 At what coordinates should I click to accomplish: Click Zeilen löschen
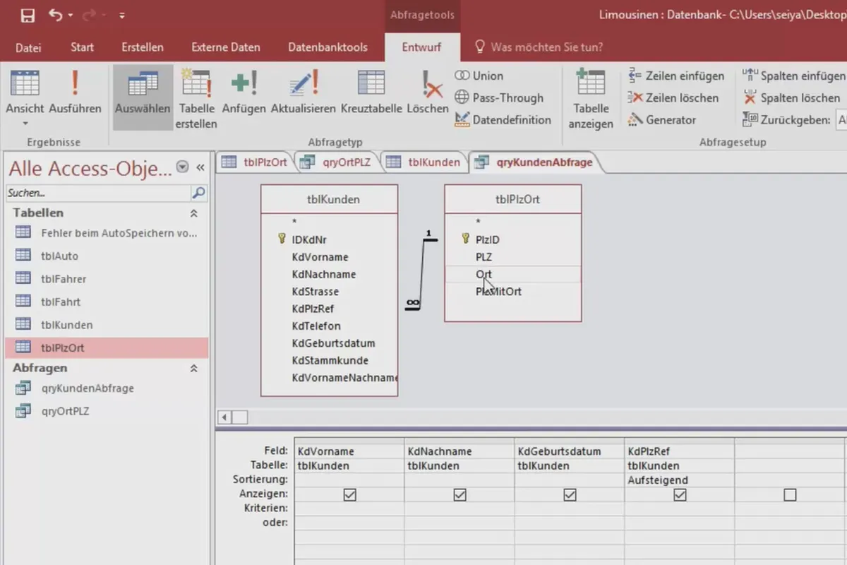click(x=673, y=97)
